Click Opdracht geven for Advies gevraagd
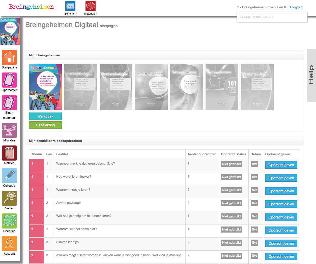316x264 pixels. (x=281, y=204)
